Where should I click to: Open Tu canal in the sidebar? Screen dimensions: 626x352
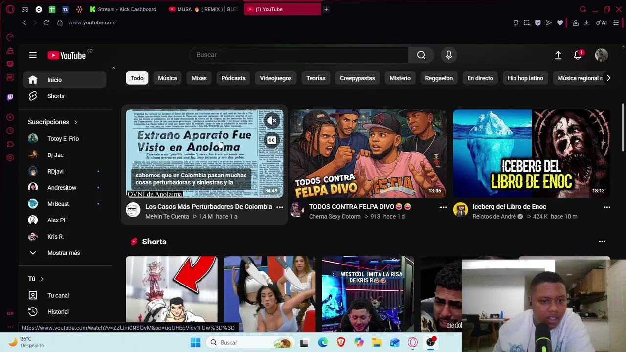pyautogui.click(x=65, y=295)
